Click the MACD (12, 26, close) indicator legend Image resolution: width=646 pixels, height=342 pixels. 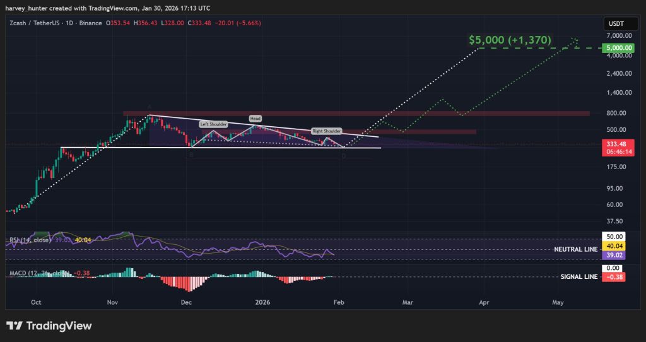[38, 273]
